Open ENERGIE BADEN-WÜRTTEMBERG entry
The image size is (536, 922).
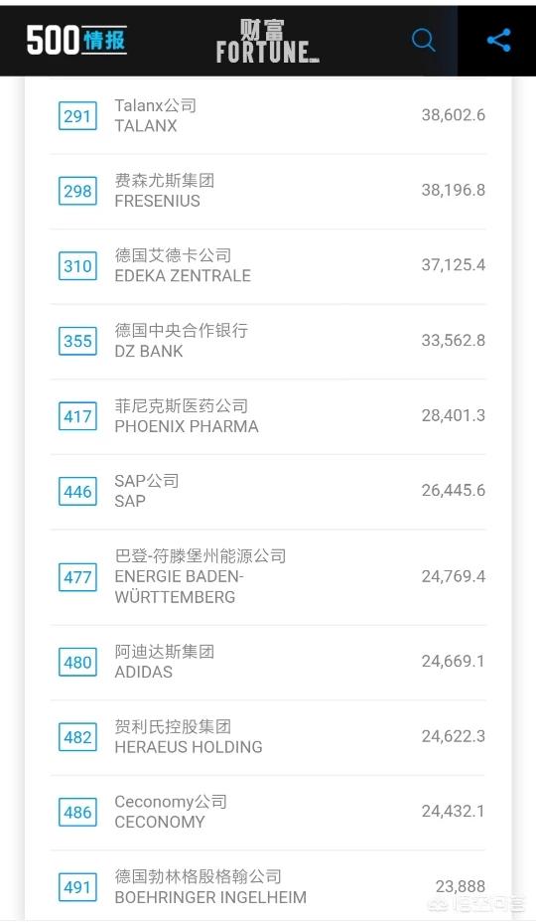[x=268, y=577]
